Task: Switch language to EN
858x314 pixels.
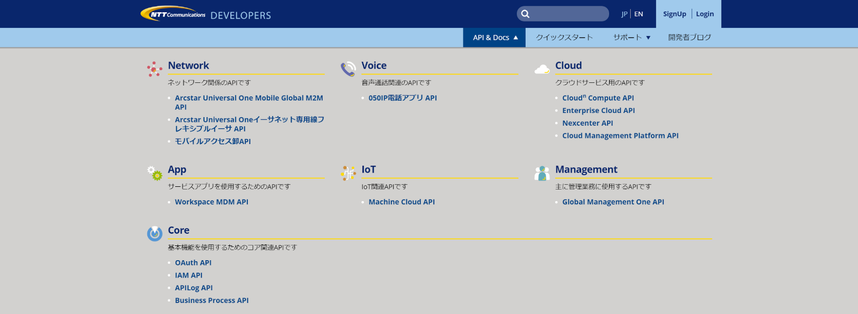Action: point(639,14)
